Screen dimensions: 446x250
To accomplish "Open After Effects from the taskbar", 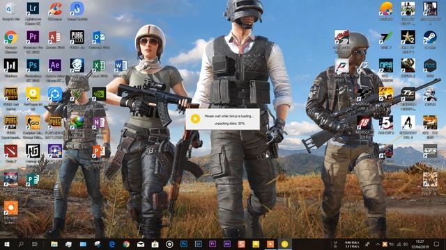I will pos(227,244).
